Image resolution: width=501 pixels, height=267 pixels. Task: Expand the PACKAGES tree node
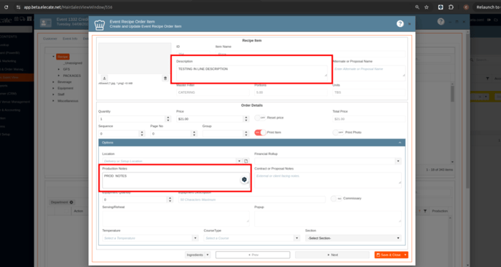coord(59,76)
